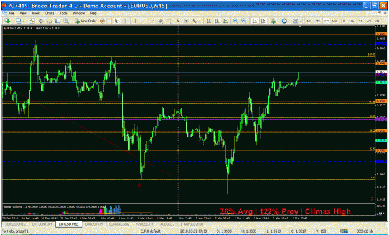Switch to the GBPUSD,M30 chart tab
Screen dimensions: 389x235
click(194, 224)
